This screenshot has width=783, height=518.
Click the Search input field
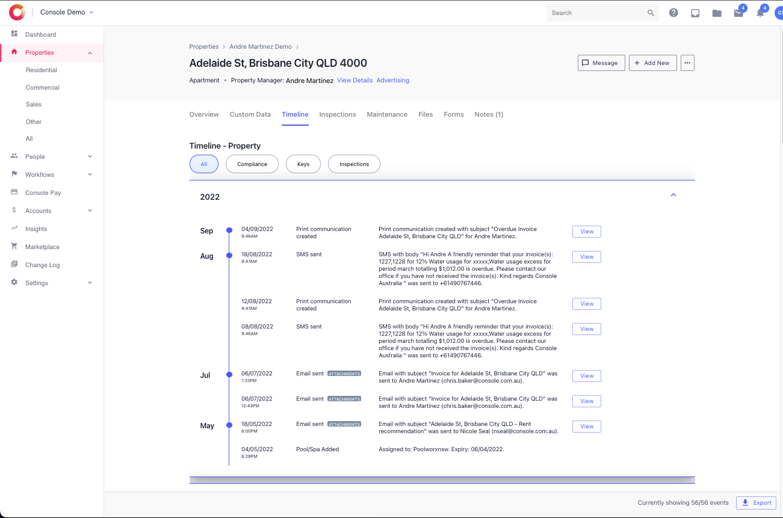click(x=596, y=13)
